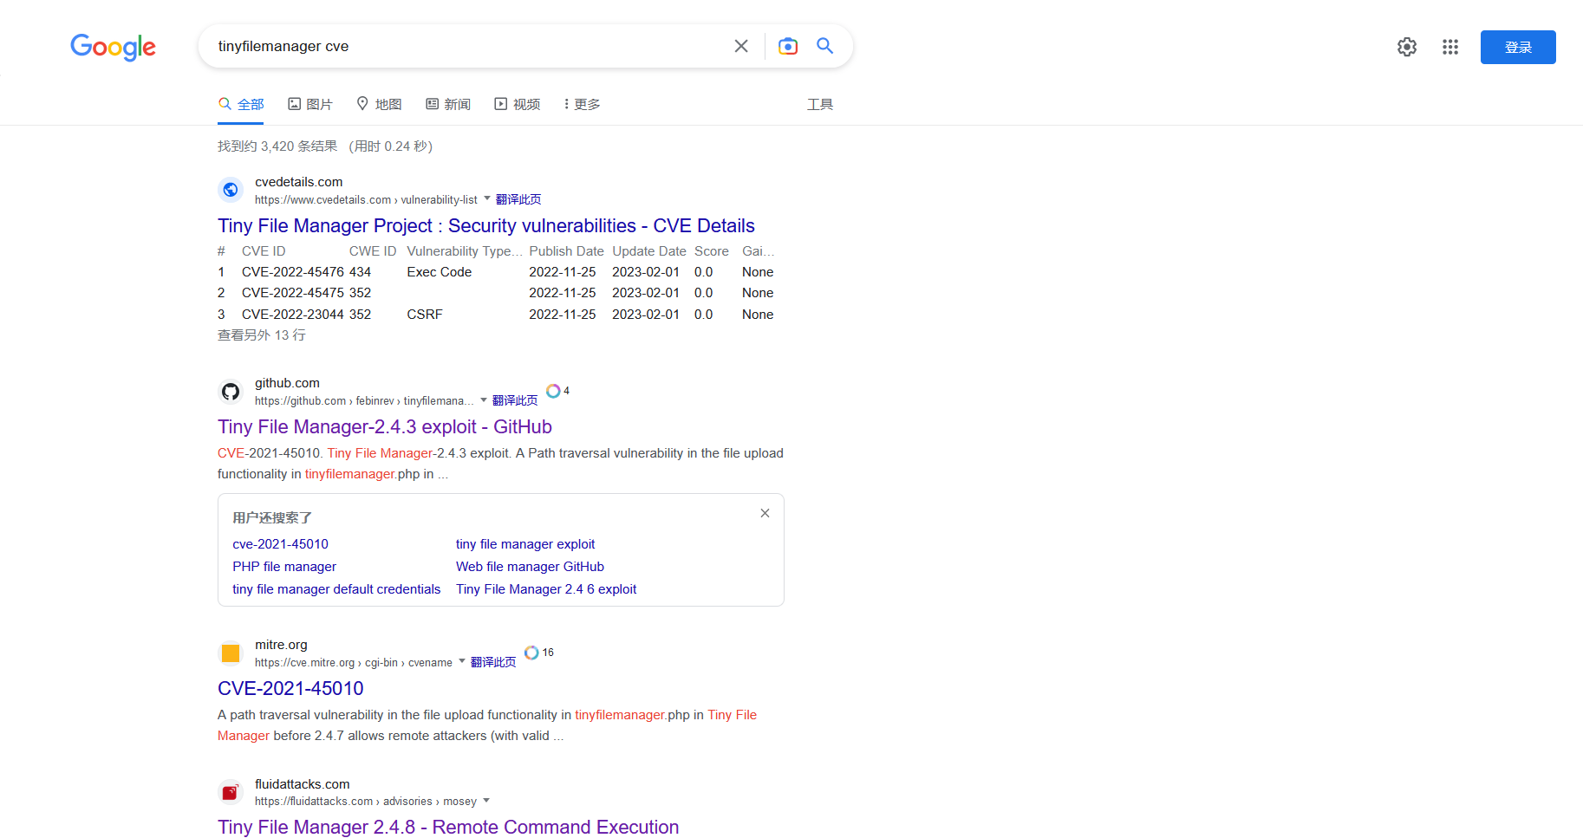Search related Tiny File Manager 2.4 6 exploit
Viewport: 1583px width, 838px height.
coord(546,589)
